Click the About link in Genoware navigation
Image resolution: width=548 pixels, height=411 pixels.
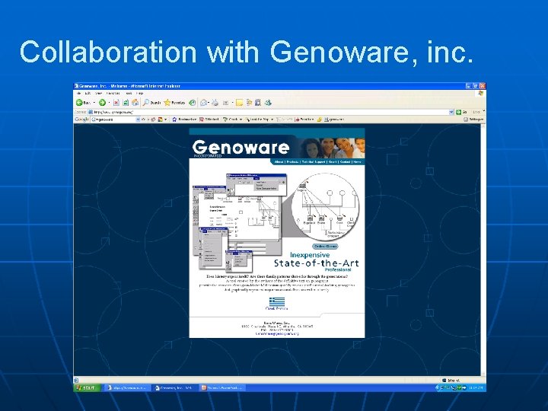coord(279,162)
